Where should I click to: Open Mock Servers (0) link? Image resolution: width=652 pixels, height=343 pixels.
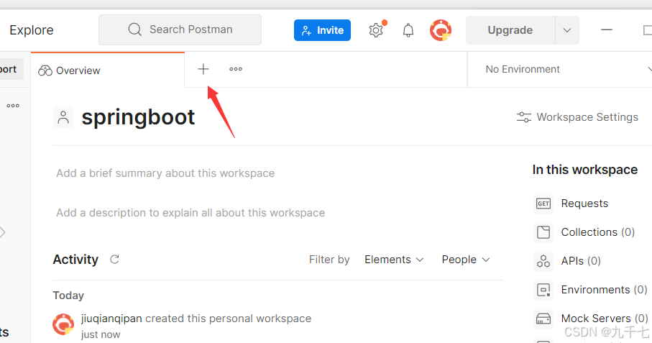(x=604, y=318)
